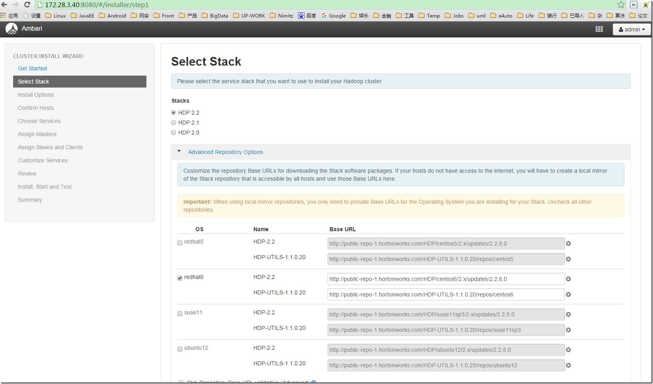Clear the suse11 HDP-2.2 URL with its icon

tap(568, 314)
